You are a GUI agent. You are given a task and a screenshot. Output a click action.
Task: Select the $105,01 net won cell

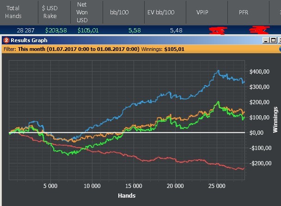(x=88, y=31)
